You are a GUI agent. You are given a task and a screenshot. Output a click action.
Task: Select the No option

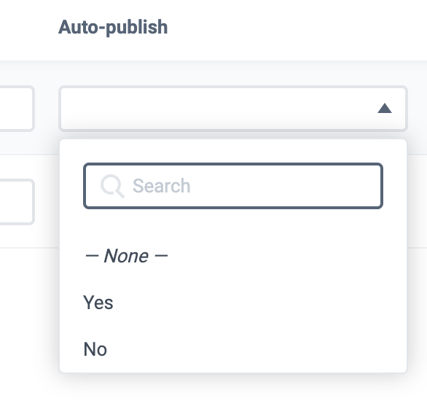(233, 349)
